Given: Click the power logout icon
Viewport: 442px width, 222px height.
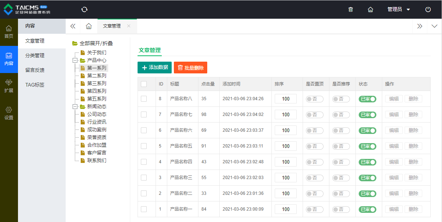Looking at the screenshot, I should coord(428,10).
